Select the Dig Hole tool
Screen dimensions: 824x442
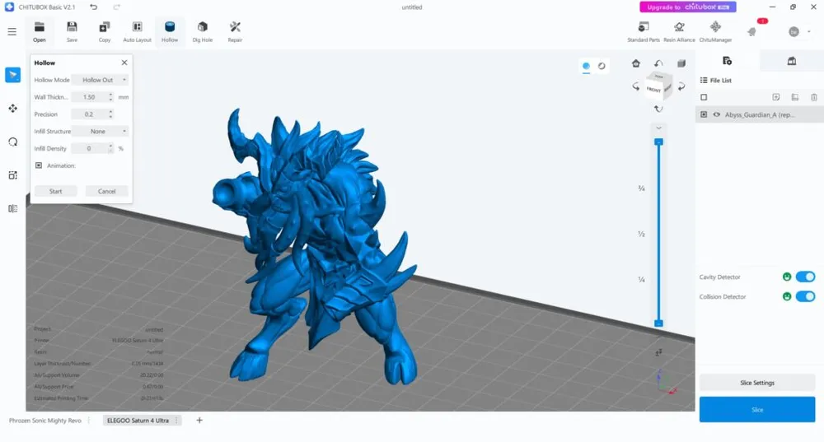click(x=202, y=31)
